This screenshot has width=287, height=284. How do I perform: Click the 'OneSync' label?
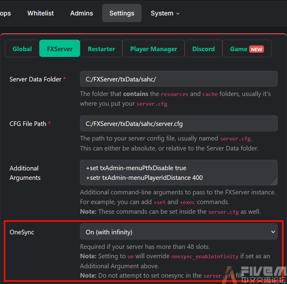pos(22,232)
